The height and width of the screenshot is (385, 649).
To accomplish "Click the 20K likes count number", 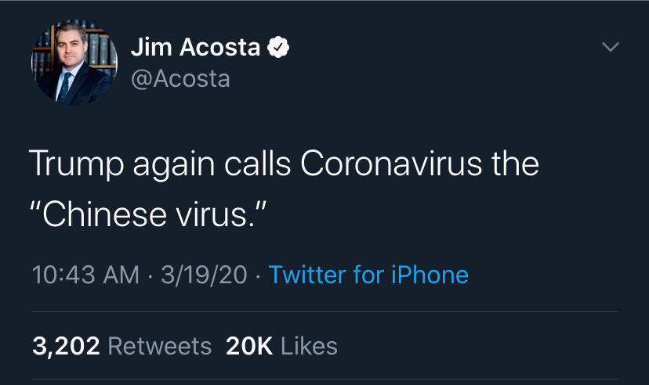I will click(x=249, y=346).
